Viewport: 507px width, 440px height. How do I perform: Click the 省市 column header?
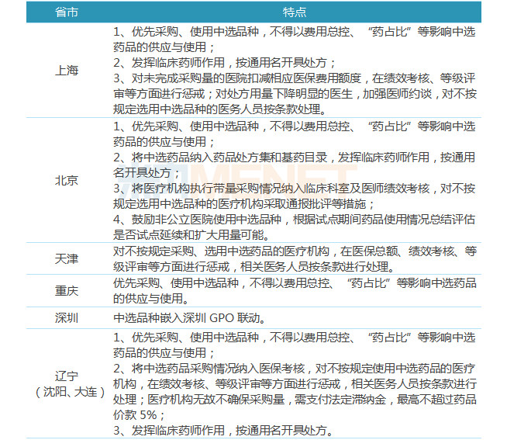67,12
